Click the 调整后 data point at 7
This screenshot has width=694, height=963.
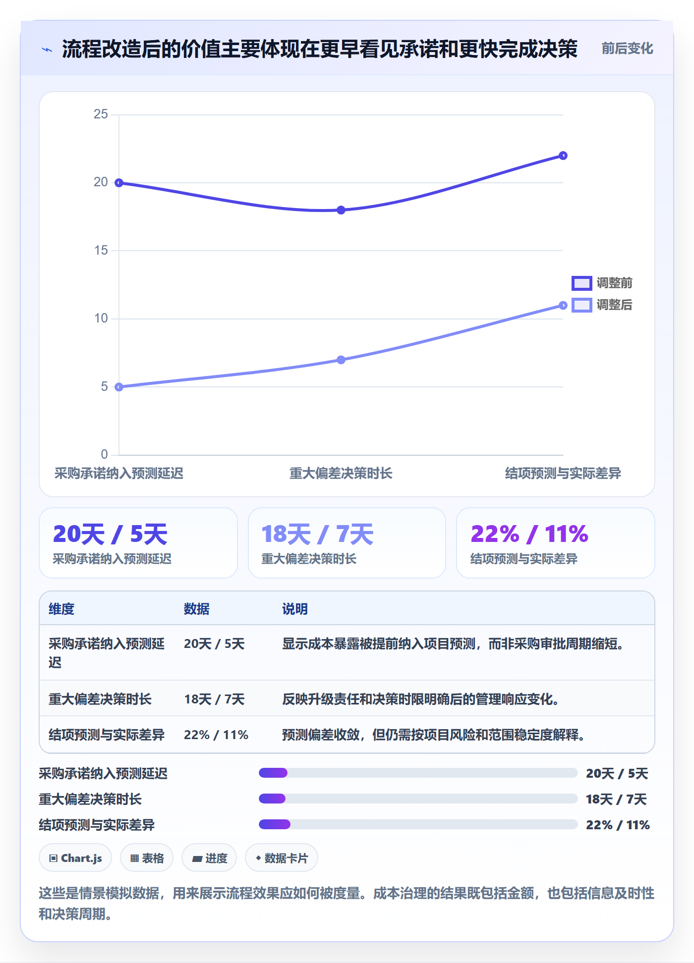point(341,360)
